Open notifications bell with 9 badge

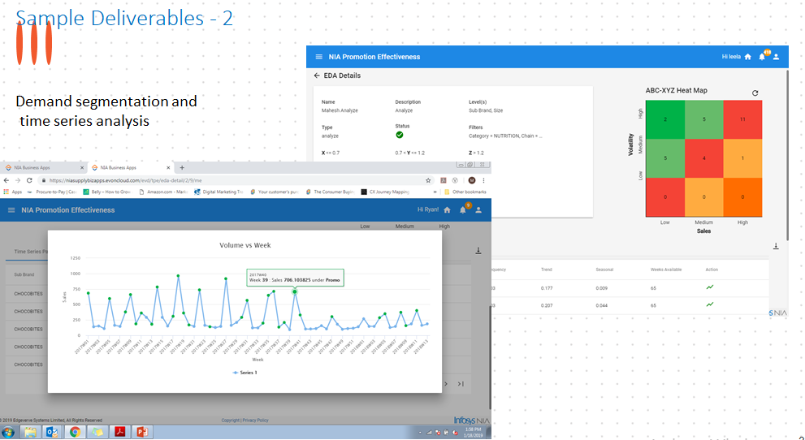coord(463,209)
